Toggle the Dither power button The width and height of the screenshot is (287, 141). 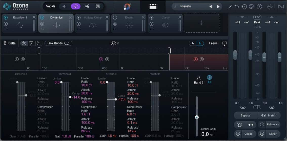pos(262,134)
